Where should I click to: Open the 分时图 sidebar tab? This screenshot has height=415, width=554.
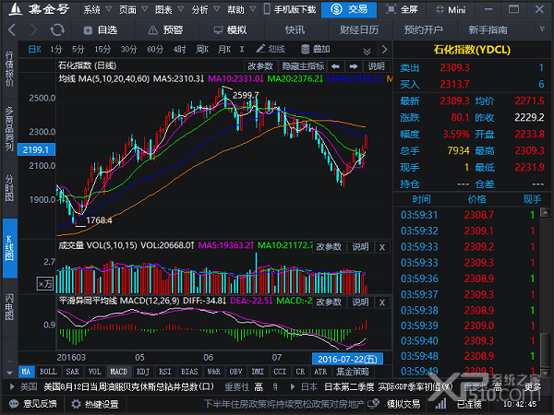[x=9, y=188]
